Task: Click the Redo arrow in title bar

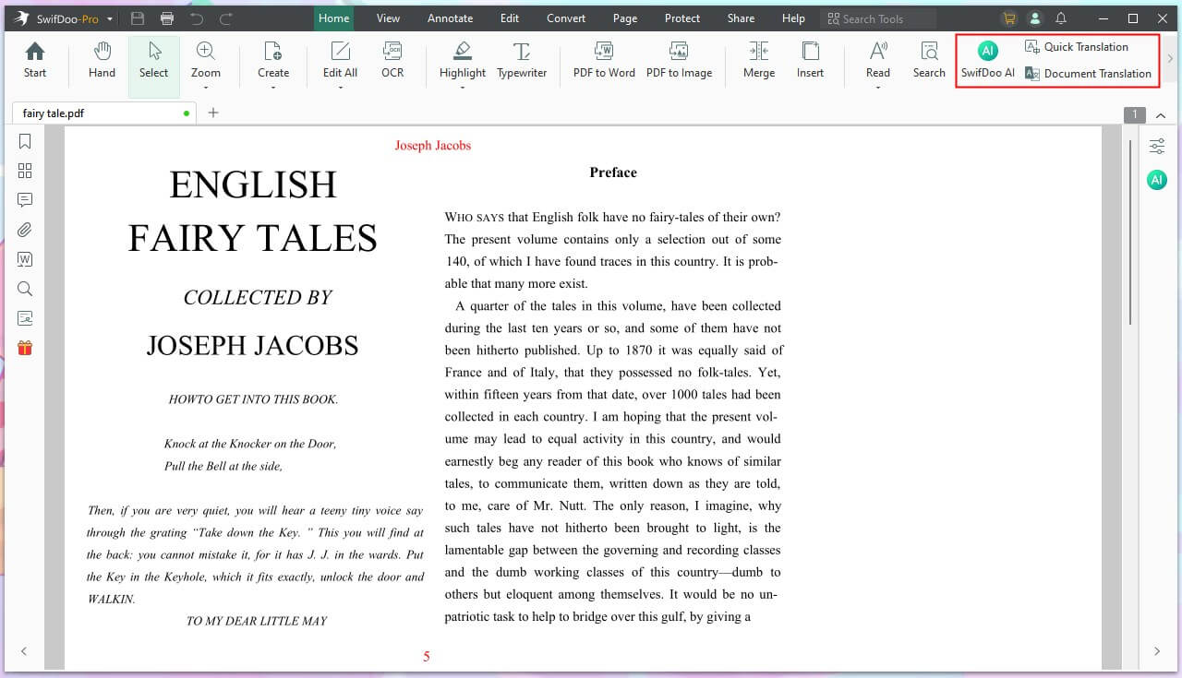Action: 226,18
